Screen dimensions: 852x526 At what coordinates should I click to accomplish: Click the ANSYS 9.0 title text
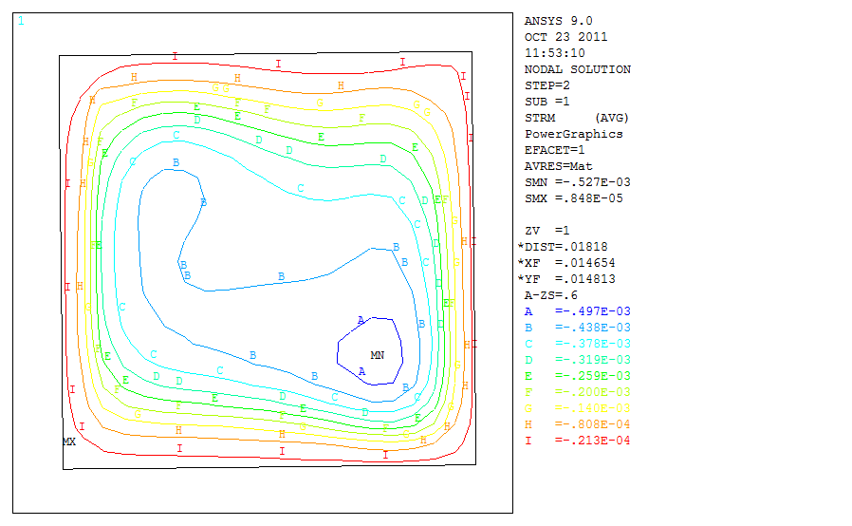tap(558, 21)
